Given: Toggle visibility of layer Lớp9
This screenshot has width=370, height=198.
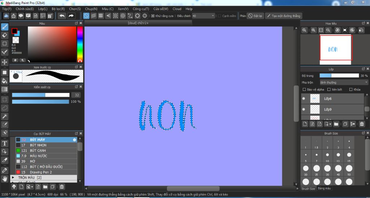Looking at the screenshot, I should coord(304,109).
